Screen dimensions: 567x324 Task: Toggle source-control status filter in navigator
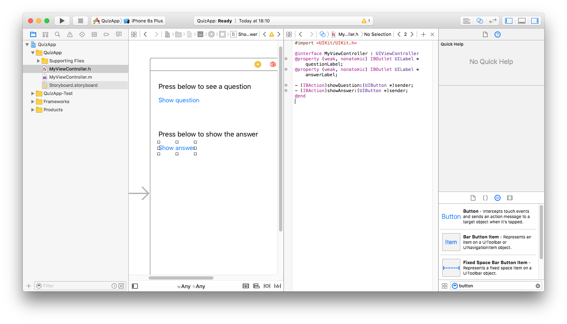click(121, 286)
